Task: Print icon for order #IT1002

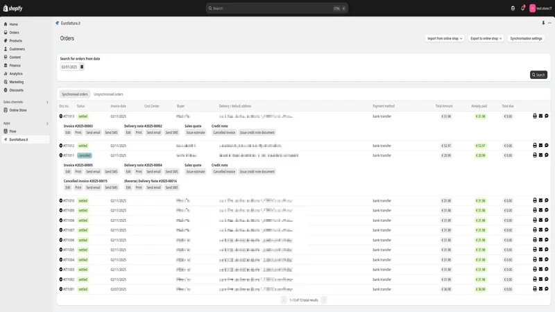Action: point(535,279)
